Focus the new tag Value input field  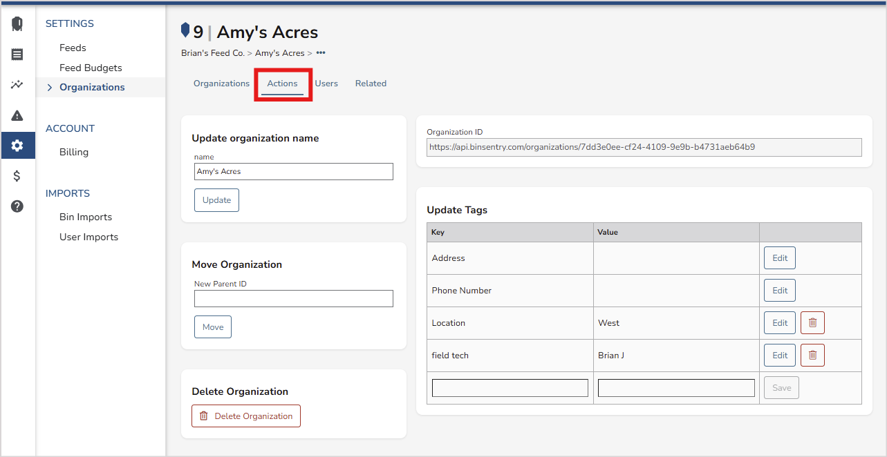click(676, 388)
